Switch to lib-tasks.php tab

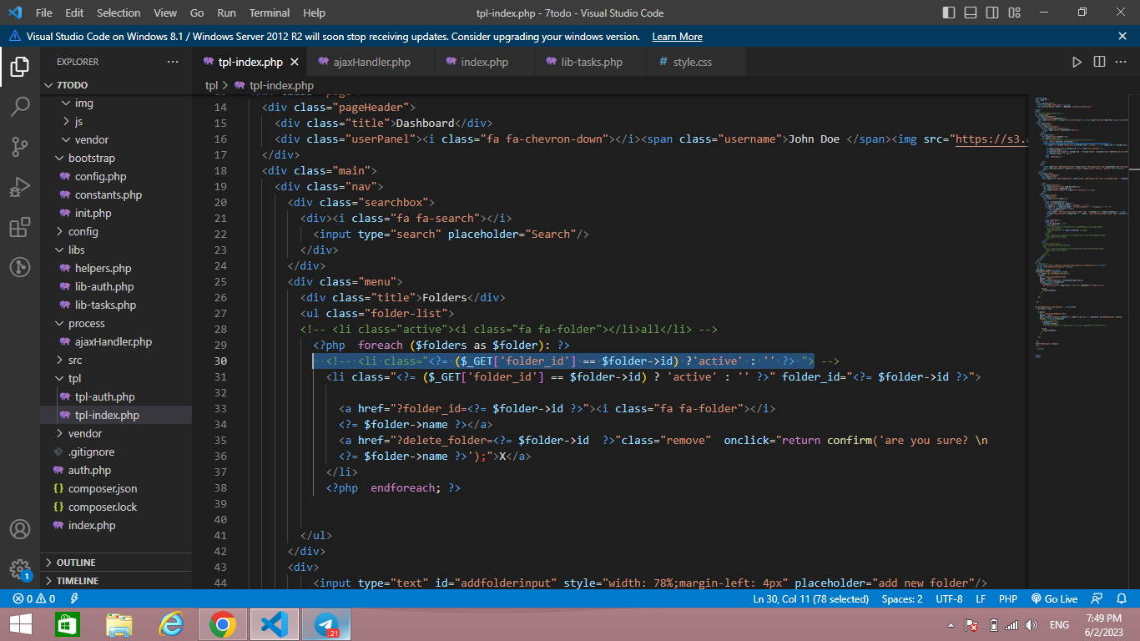(592, 62)
